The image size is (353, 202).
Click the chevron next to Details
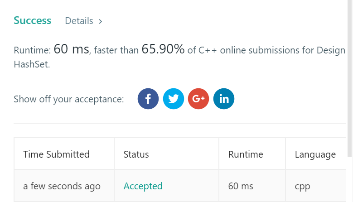[101, 21]
